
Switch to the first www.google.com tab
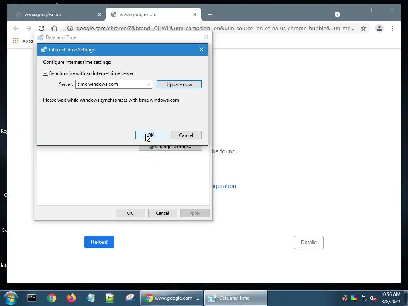[54, 14]
